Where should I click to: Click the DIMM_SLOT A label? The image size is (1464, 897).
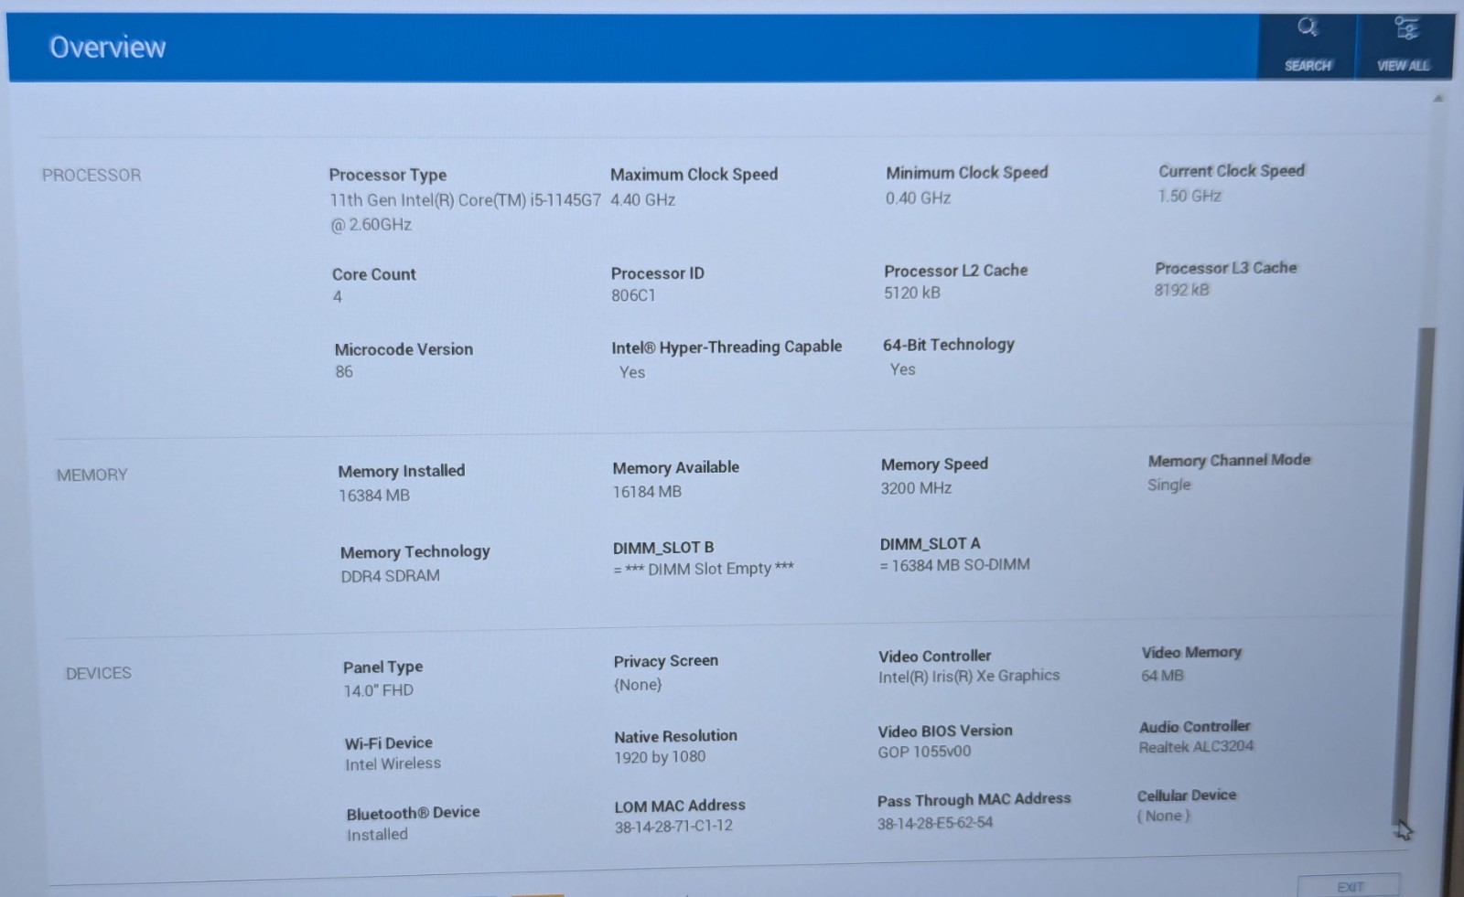930,544
